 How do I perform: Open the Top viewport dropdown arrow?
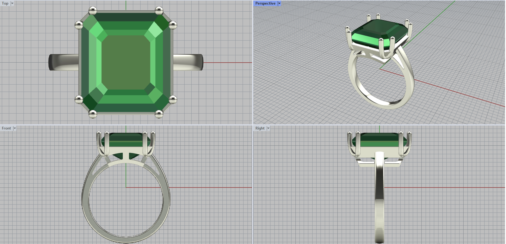point(12,3)
